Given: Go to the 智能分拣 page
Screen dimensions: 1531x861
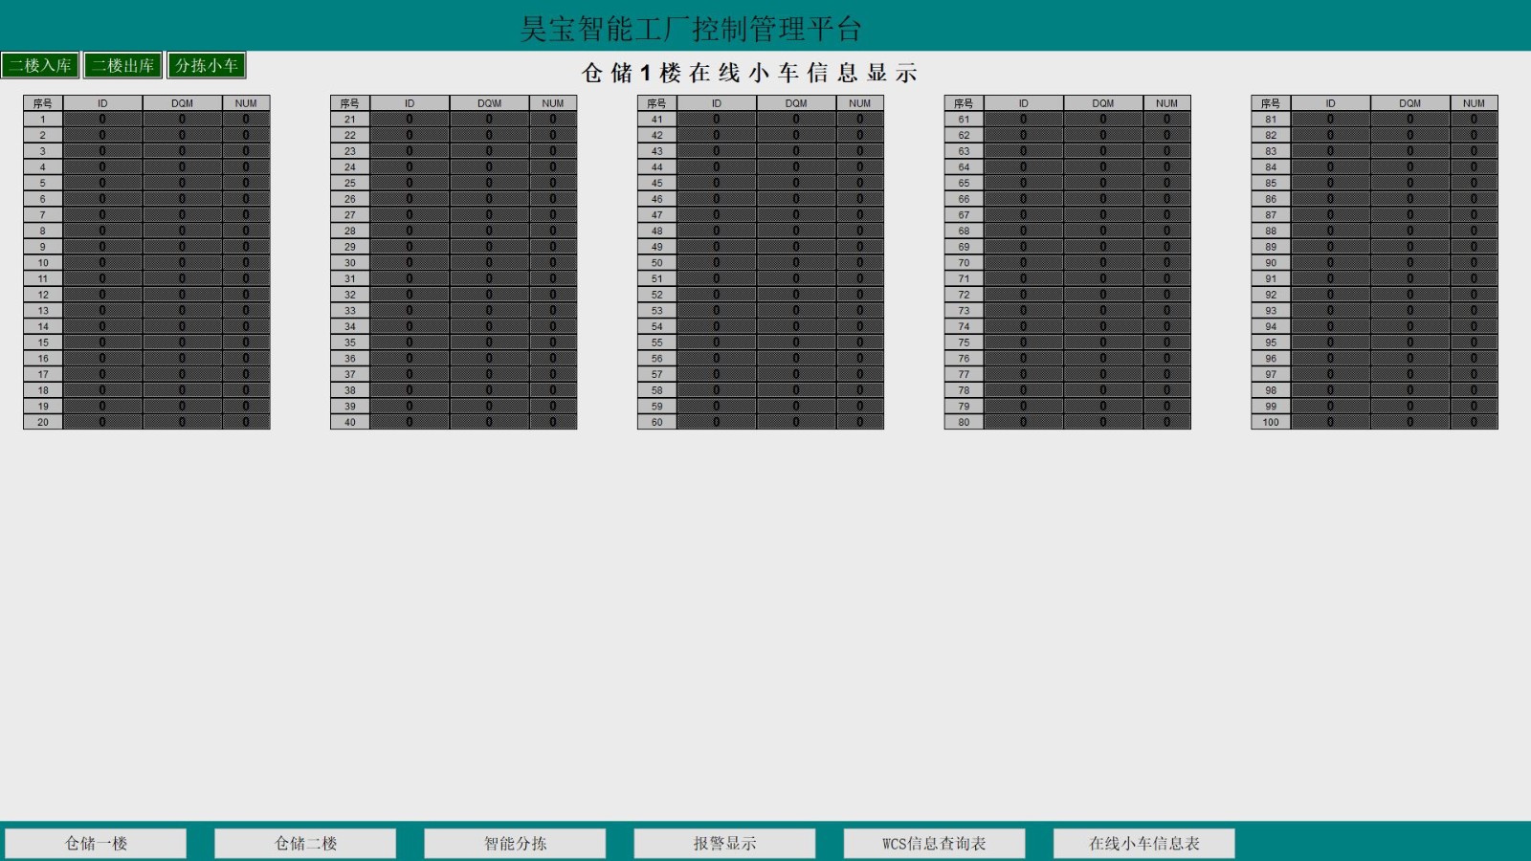Looking at the screenshot, I should tap(515, 843).
